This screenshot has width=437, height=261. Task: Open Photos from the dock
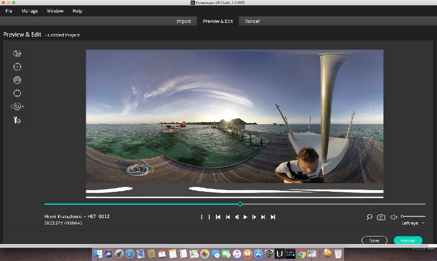pyautogui.click(x=205, y=253)
